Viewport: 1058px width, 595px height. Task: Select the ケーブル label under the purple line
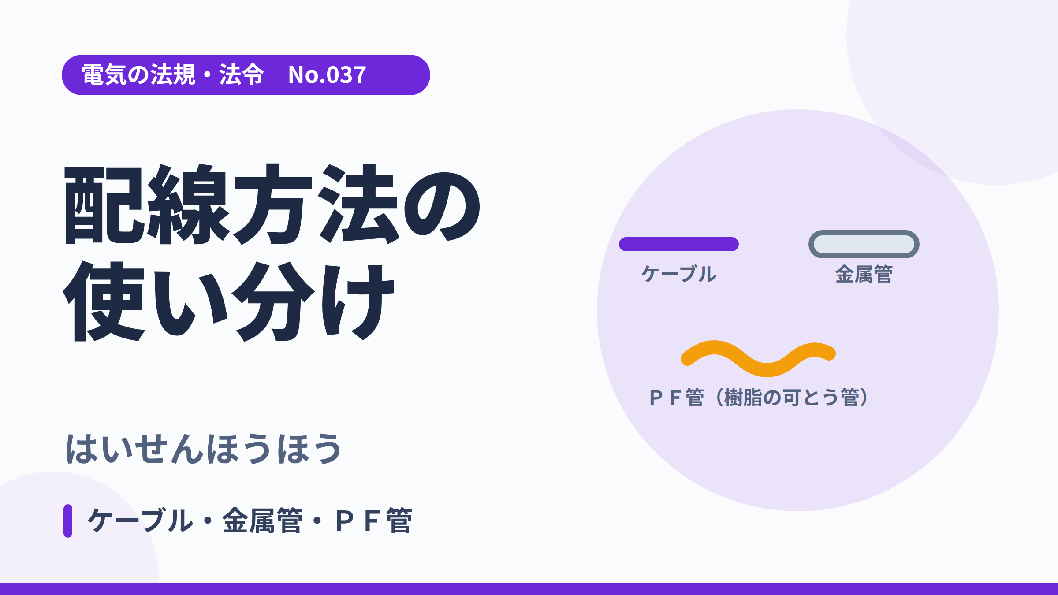pos(679,274)
